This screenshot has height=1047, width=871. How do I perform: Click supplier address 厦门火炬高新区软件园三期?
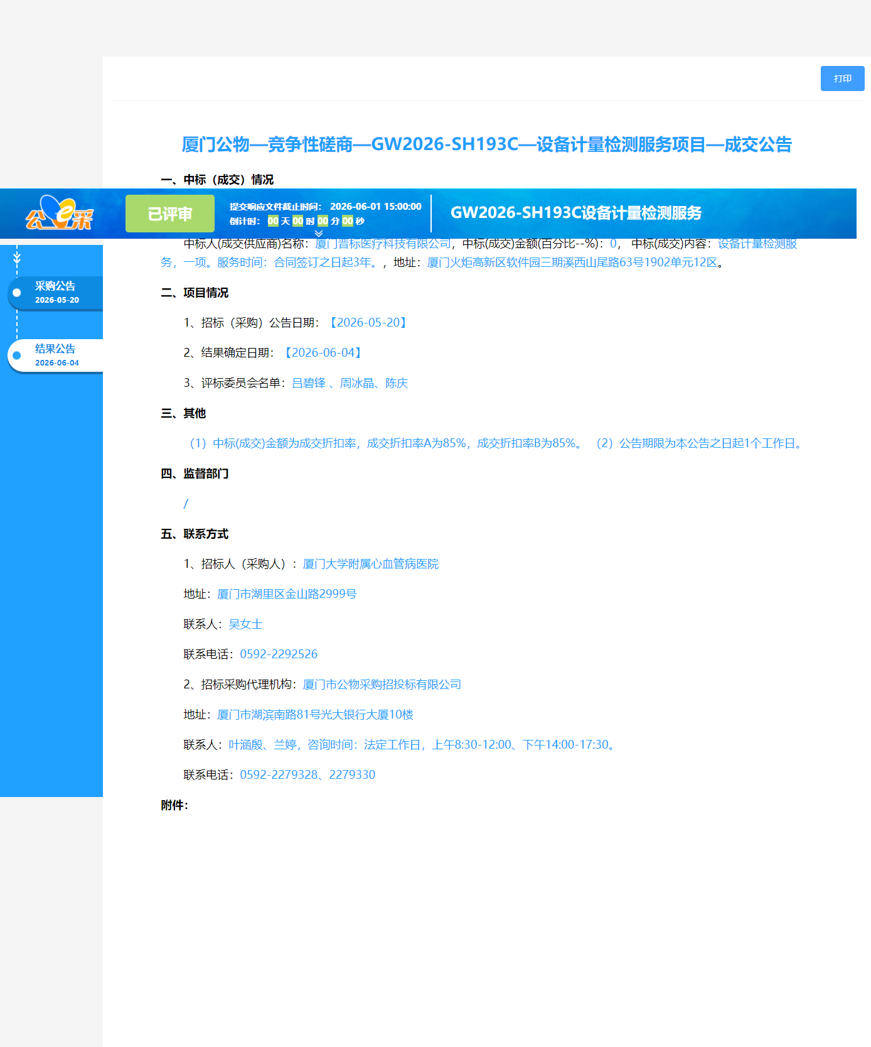(572, 263)
